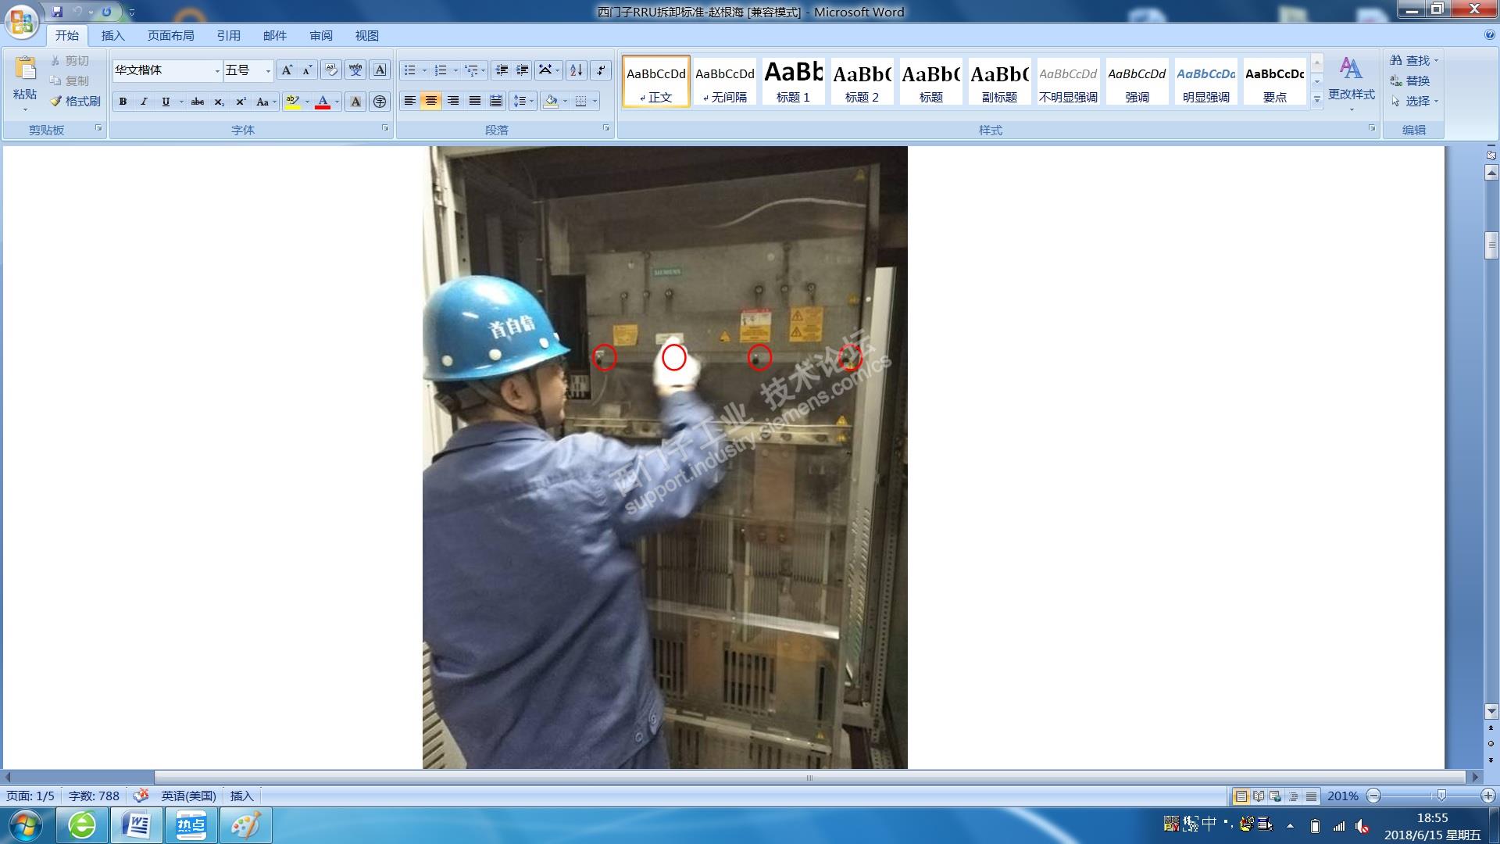Open the font size dropdown 五号

click(x=268, y=71)
